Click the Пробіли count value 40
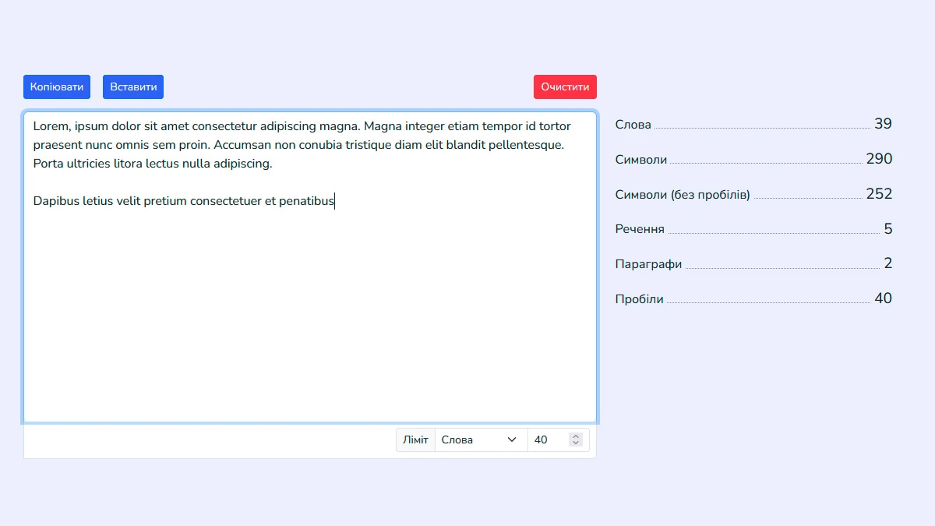The height and width of the screenshot is (526, 935). click(882, 298)
